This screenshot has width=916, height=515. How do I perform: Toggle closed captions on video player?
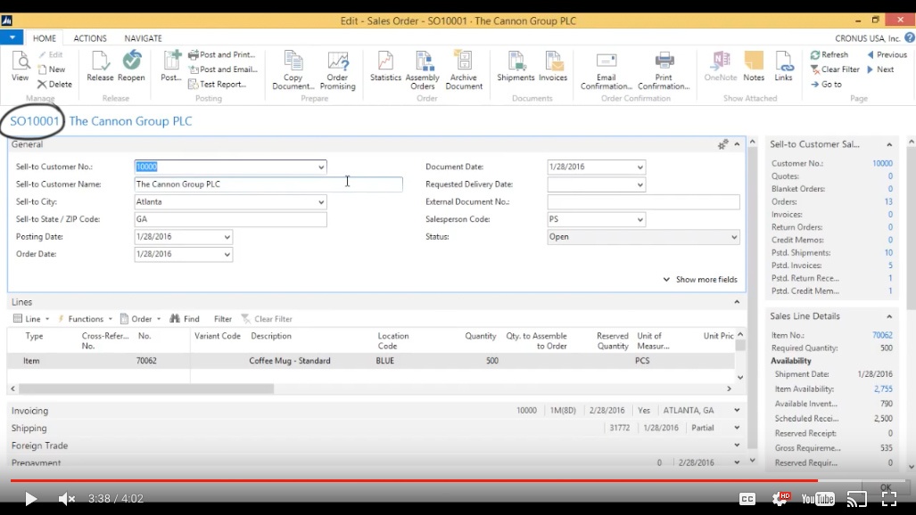pos(747,499)
